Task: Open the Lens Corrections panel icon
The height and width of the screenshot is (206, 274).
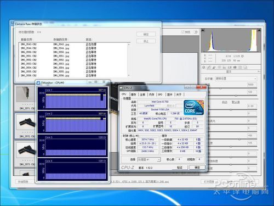Action: [x=230, y=67]
